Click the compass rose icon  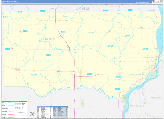32,114
